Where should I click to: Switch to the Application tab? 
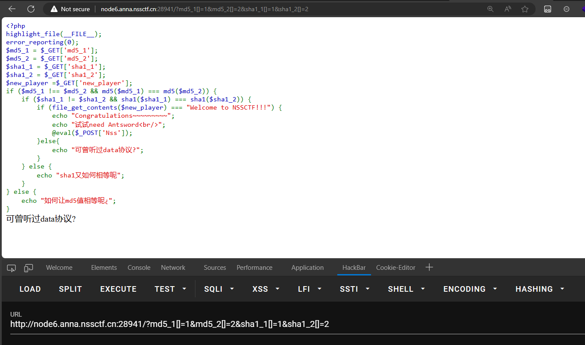tap(308, 267)
